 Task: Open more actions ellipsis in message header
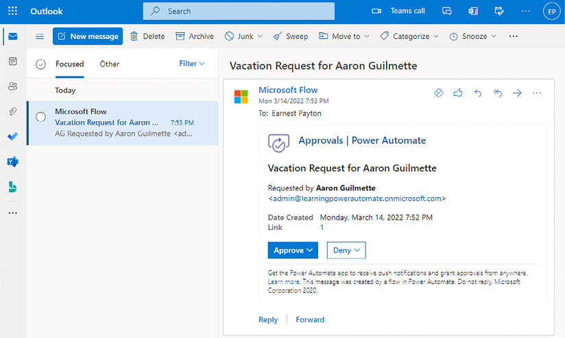[x=537, y=93]
